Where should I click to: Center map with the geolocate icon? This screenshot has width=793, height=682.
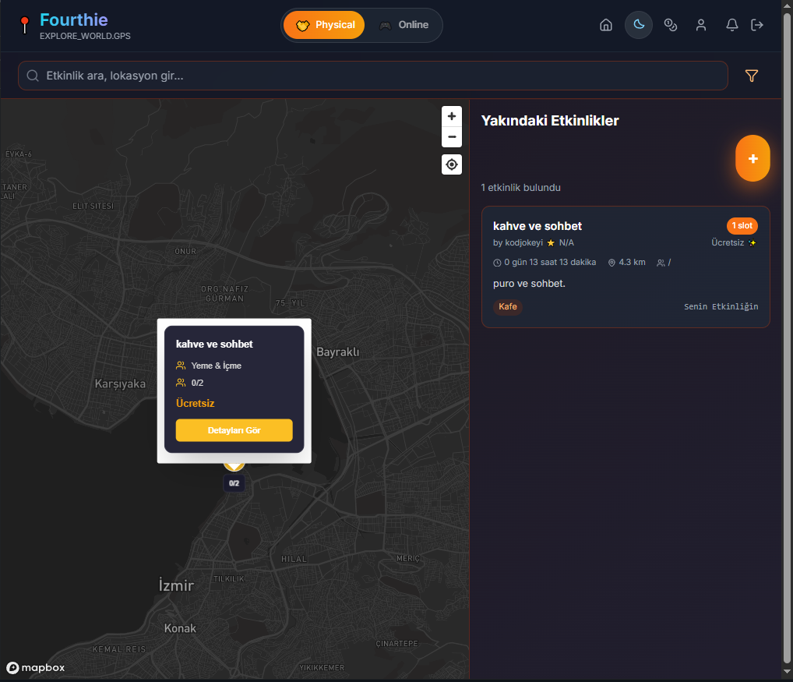click(x=452, y=164)
